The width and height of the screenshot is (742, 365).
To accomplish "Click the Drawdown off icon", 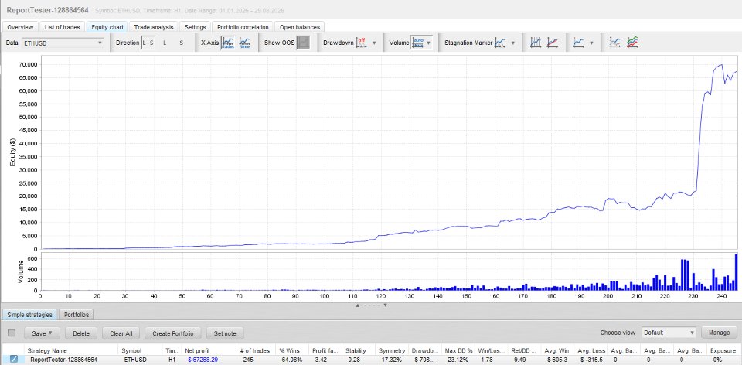I will click(x=362, y=43).
